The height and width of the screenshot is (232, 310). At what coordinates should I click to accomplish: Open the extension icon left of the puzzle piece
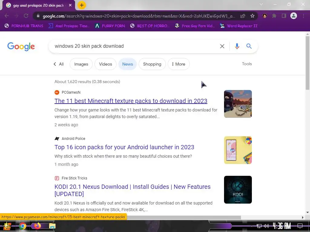pos(265,16)
